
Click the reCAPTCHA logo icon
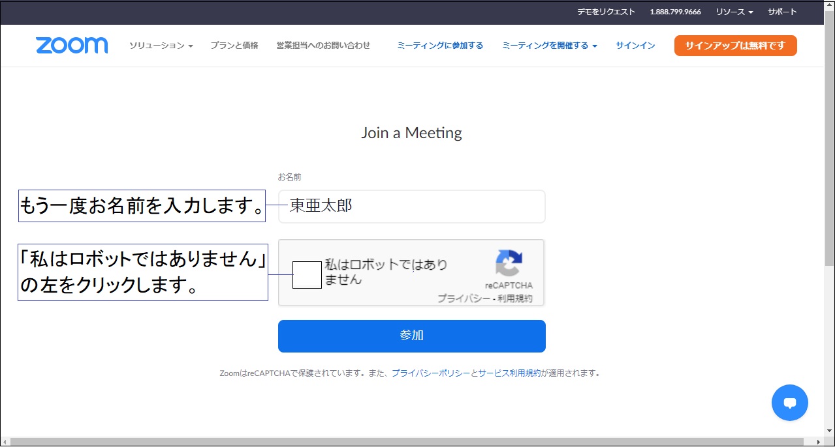pos(509,263)
